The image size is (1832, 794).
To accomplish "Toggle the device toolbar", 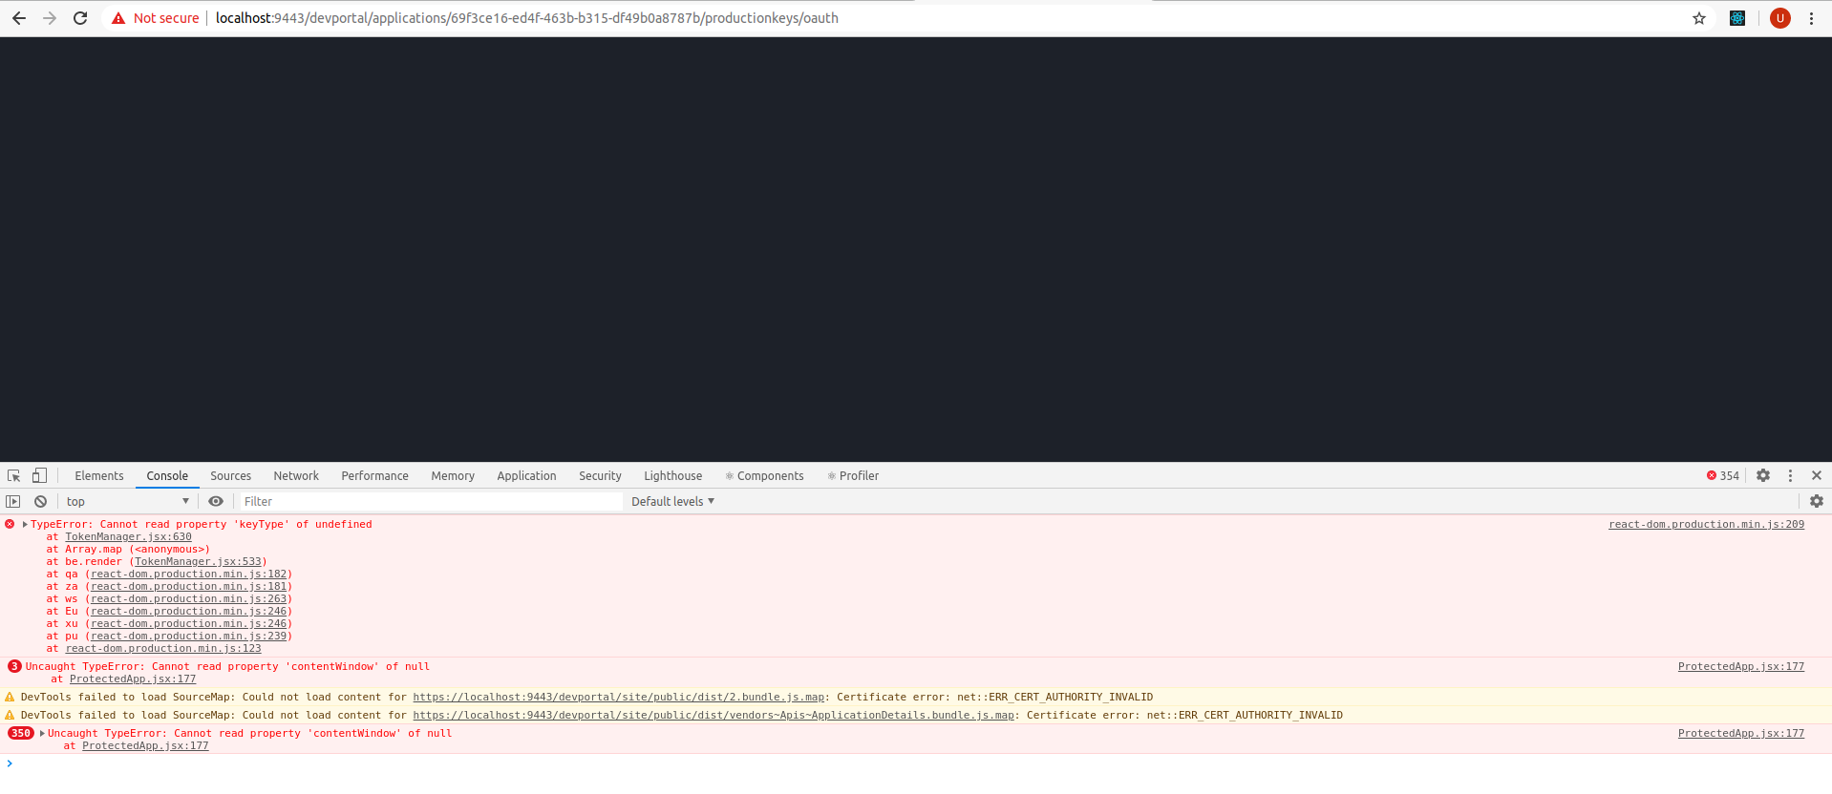I will [39, 475].
